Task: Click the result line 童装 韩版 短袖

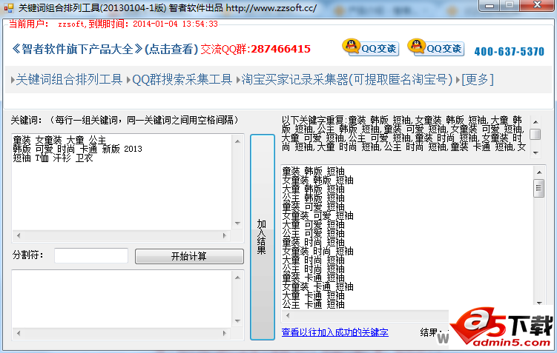Action: 313,172
